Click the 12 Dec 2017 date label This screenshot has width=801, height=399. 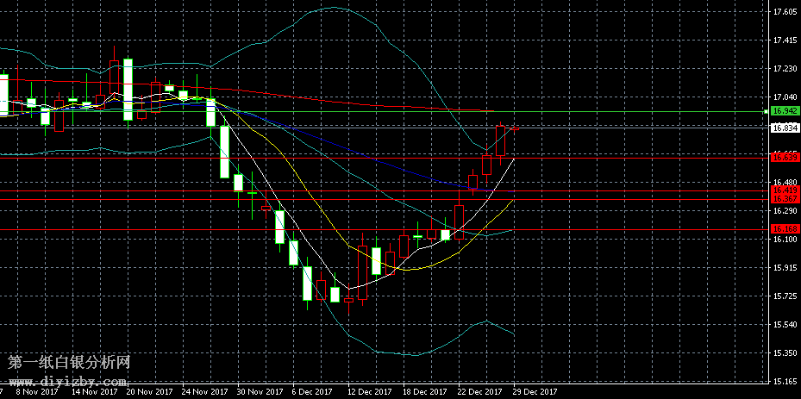tap(368, 391)
